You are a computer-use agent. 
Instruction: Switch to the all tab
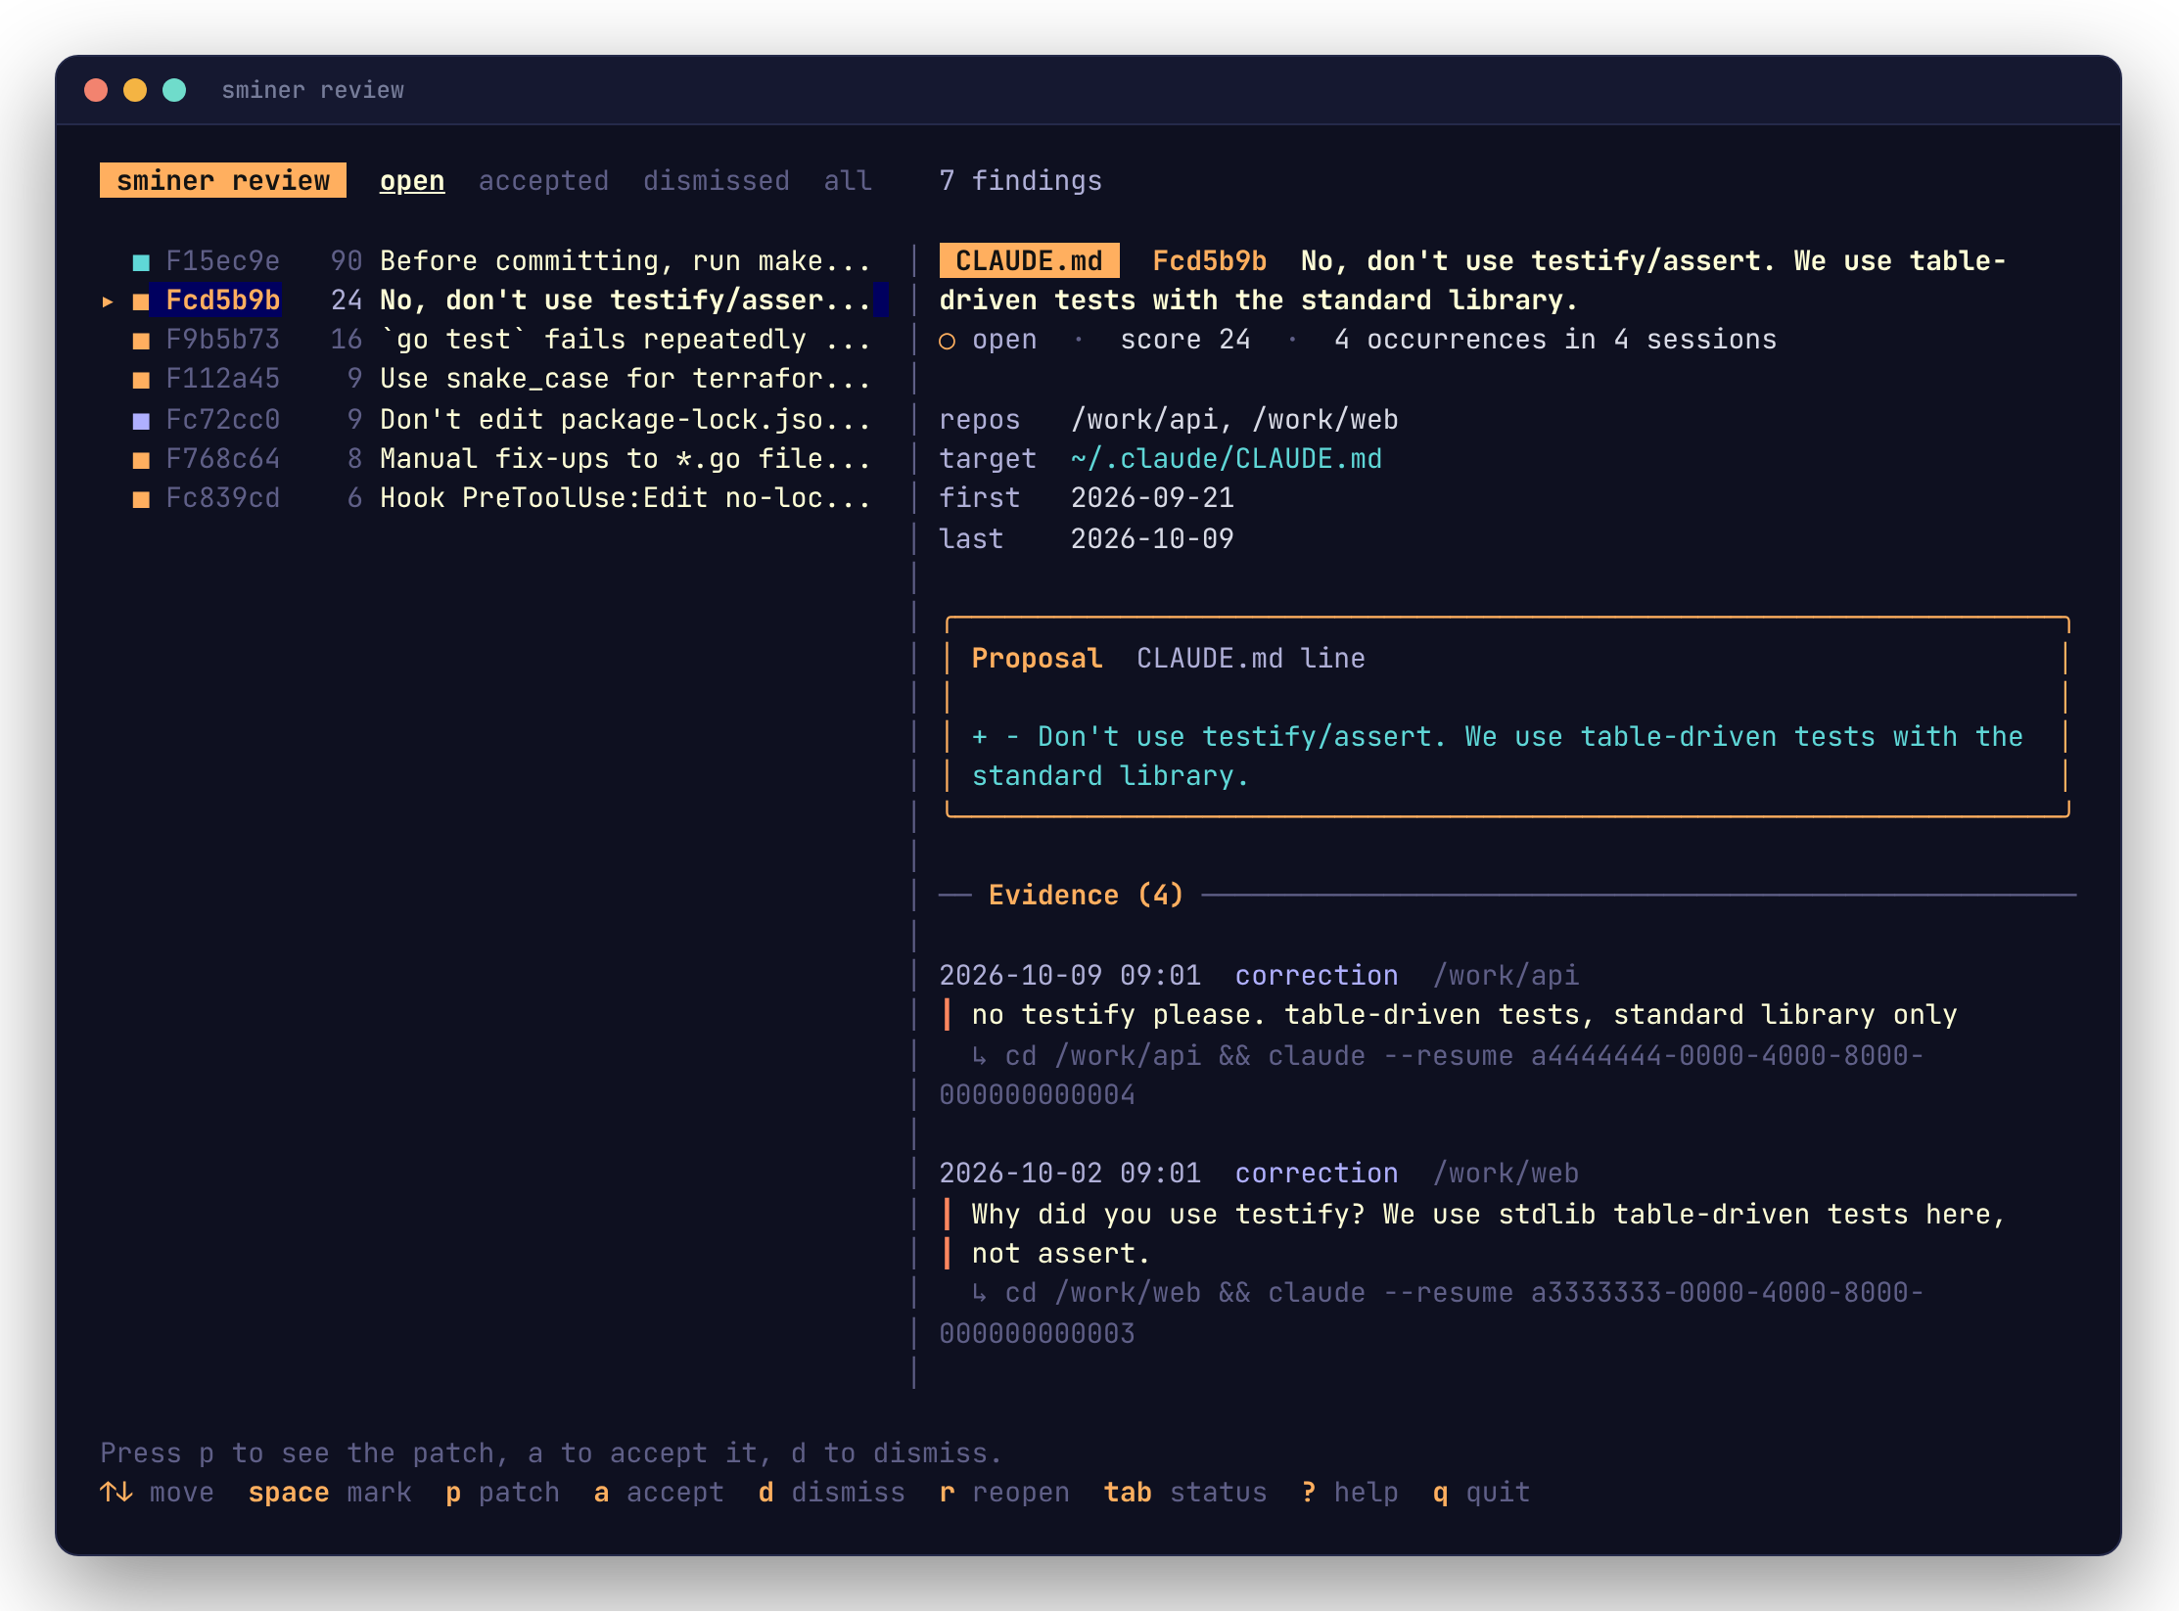(x=848, y=181)
